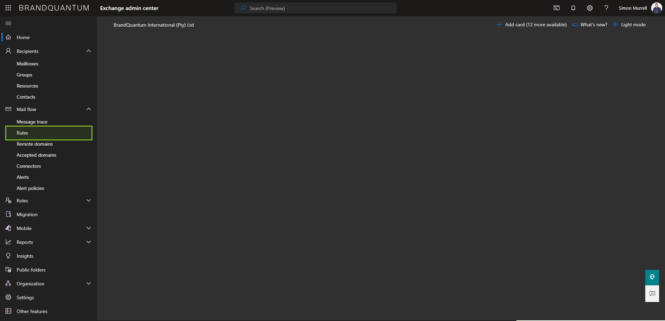Click Simon Murrell user name
665x321 pixels.
click(x=633, y=8)
